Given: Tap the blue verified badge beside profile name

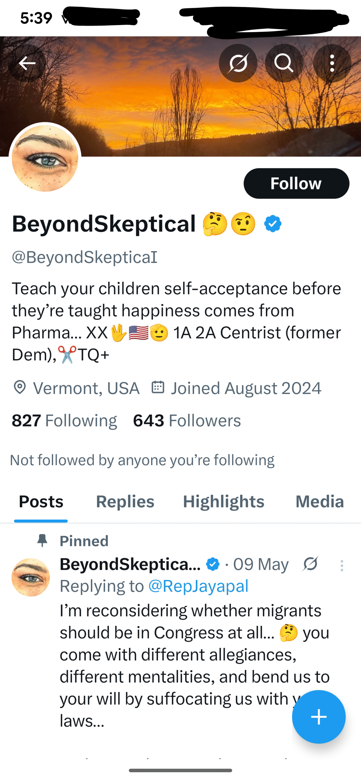Looking at the screenshot, I should (273, 224).
